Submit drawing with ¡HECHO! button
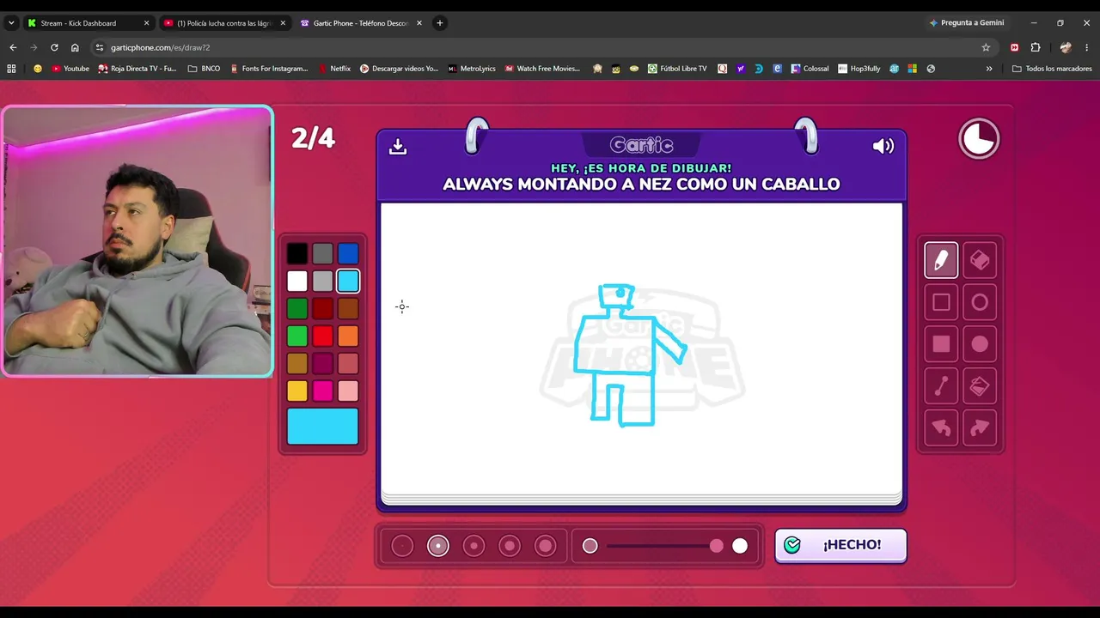1100x618 pixels. click(x=840, y=545)
